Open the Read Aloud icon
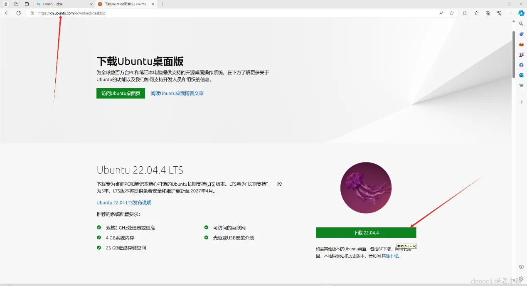The height and width of the screenshot is (286, 527). point(441,13)
